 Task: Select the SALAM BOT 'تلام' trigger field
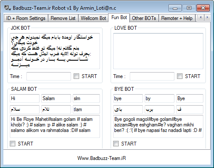56,109
